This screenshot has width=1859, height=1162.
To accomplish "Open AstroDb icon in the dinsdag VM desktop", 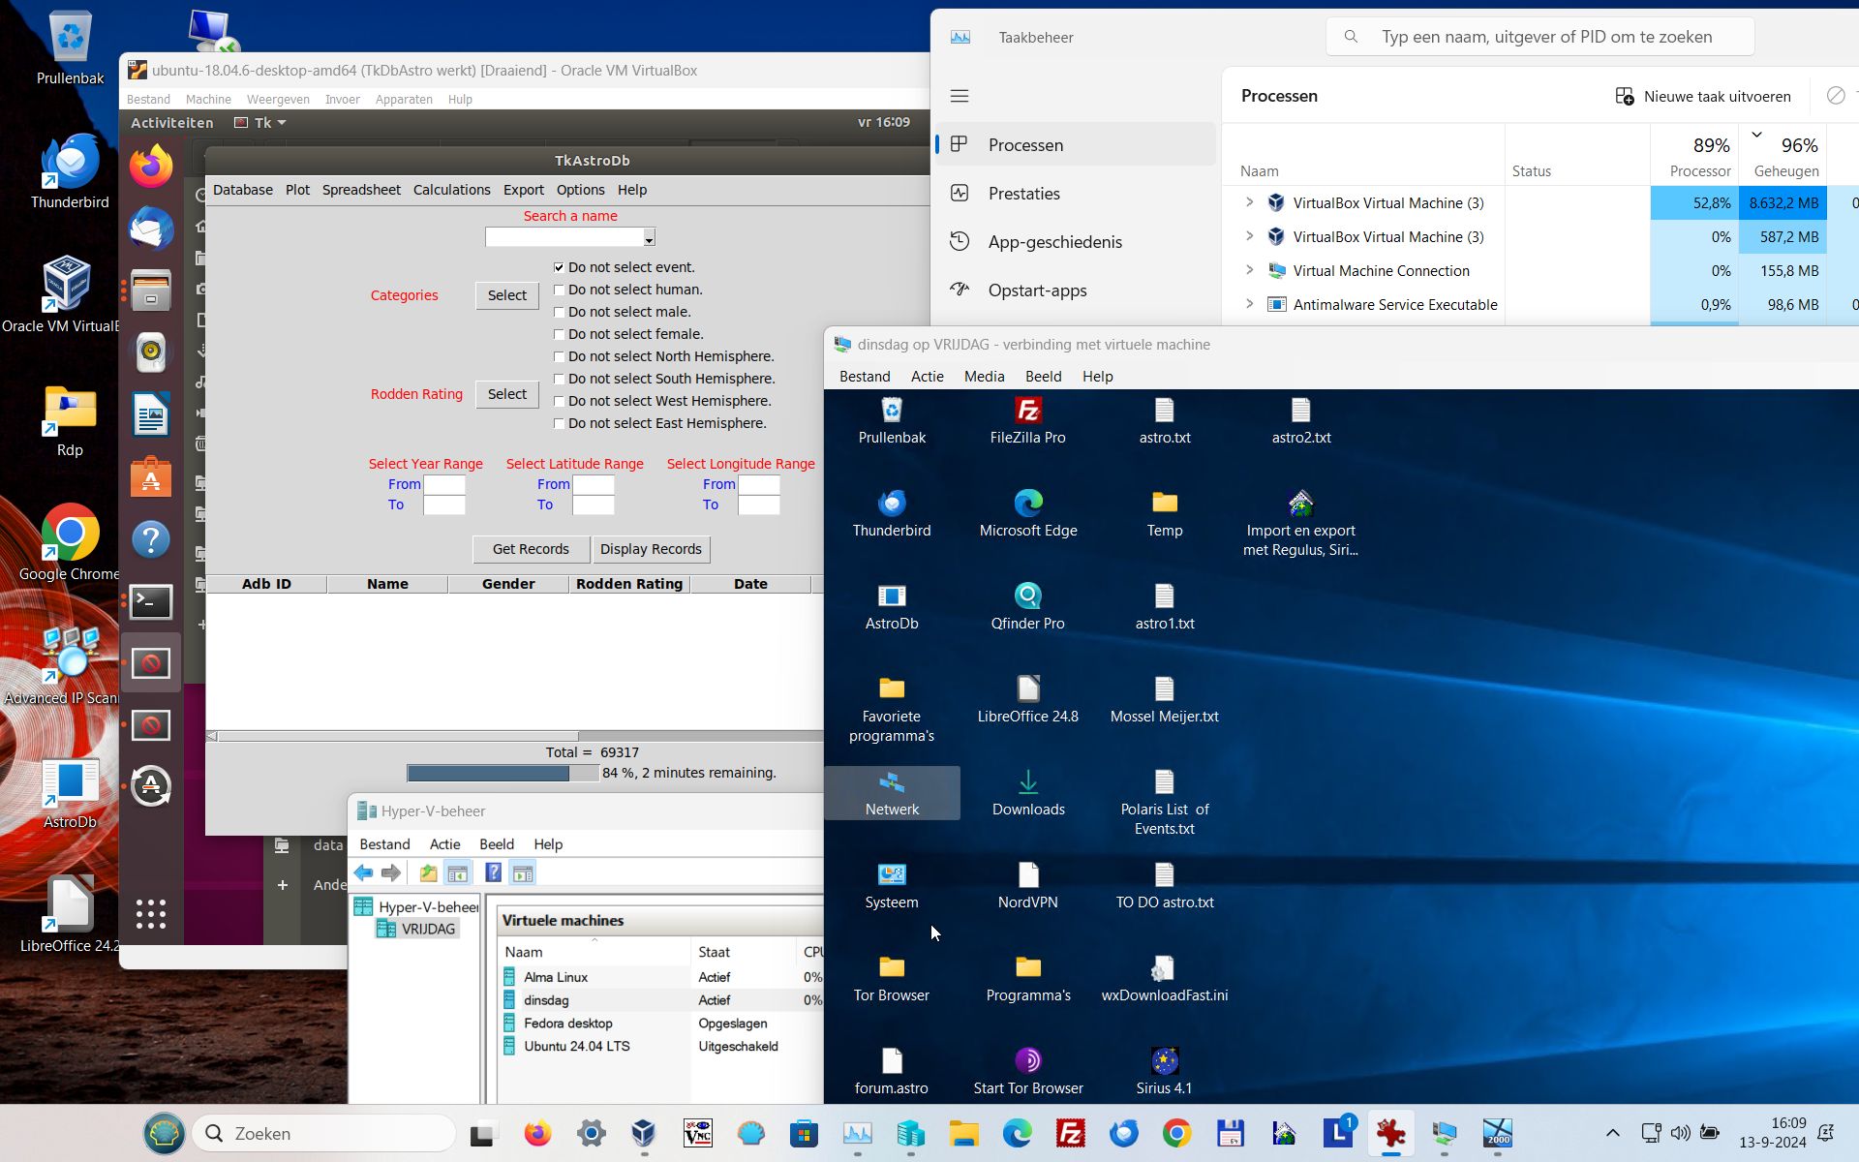I will (x=892, y=606).
